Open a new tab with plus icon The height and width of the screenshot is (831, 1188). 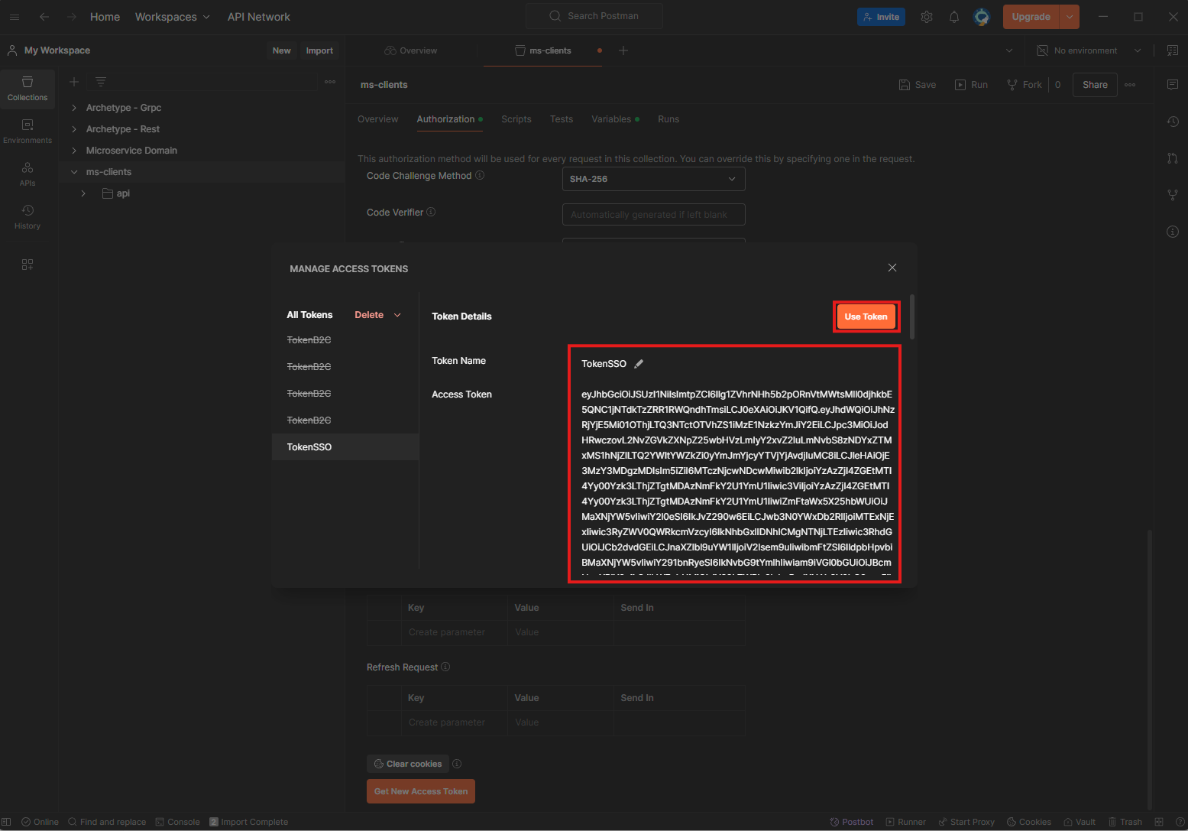point(623,50)
